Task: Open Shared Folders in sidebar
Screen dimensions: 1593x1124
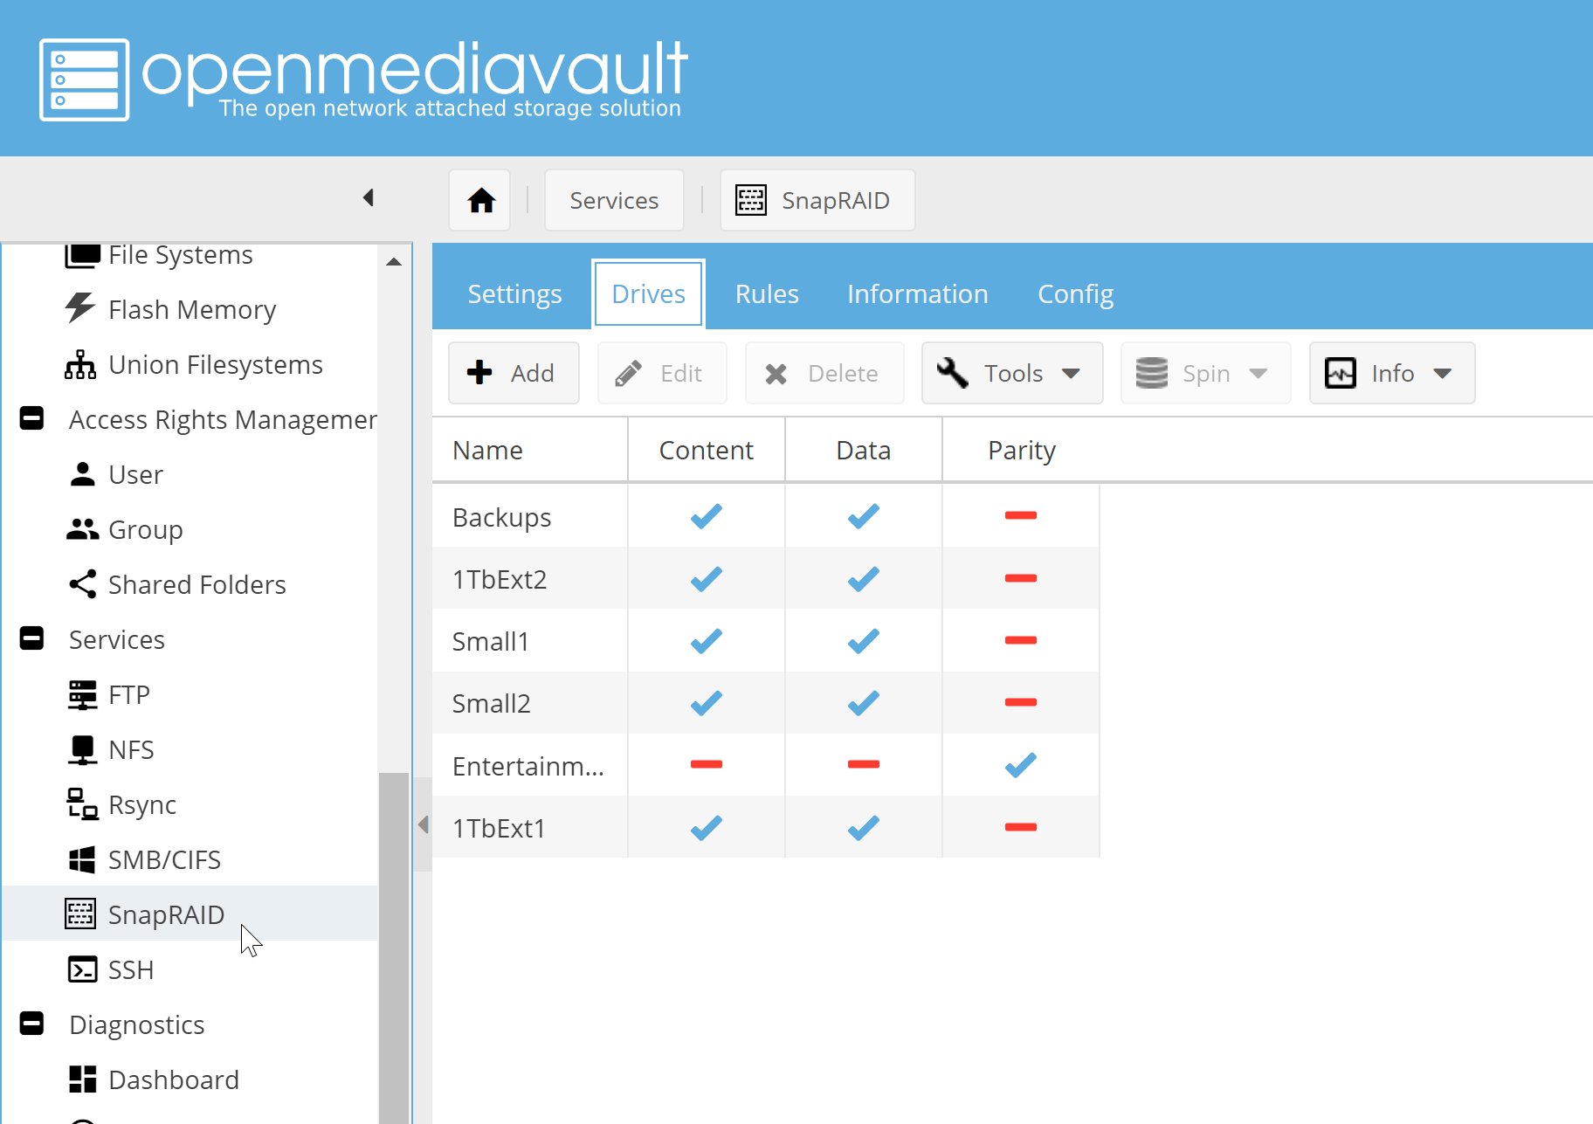Action: click(x=197, y=585)
